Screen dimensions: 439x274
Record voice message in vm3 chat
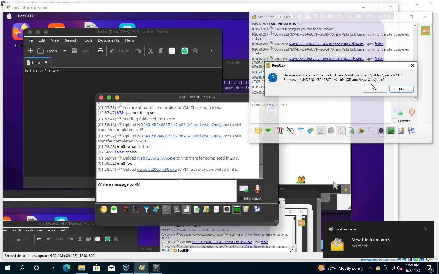[x=412, y=112]
